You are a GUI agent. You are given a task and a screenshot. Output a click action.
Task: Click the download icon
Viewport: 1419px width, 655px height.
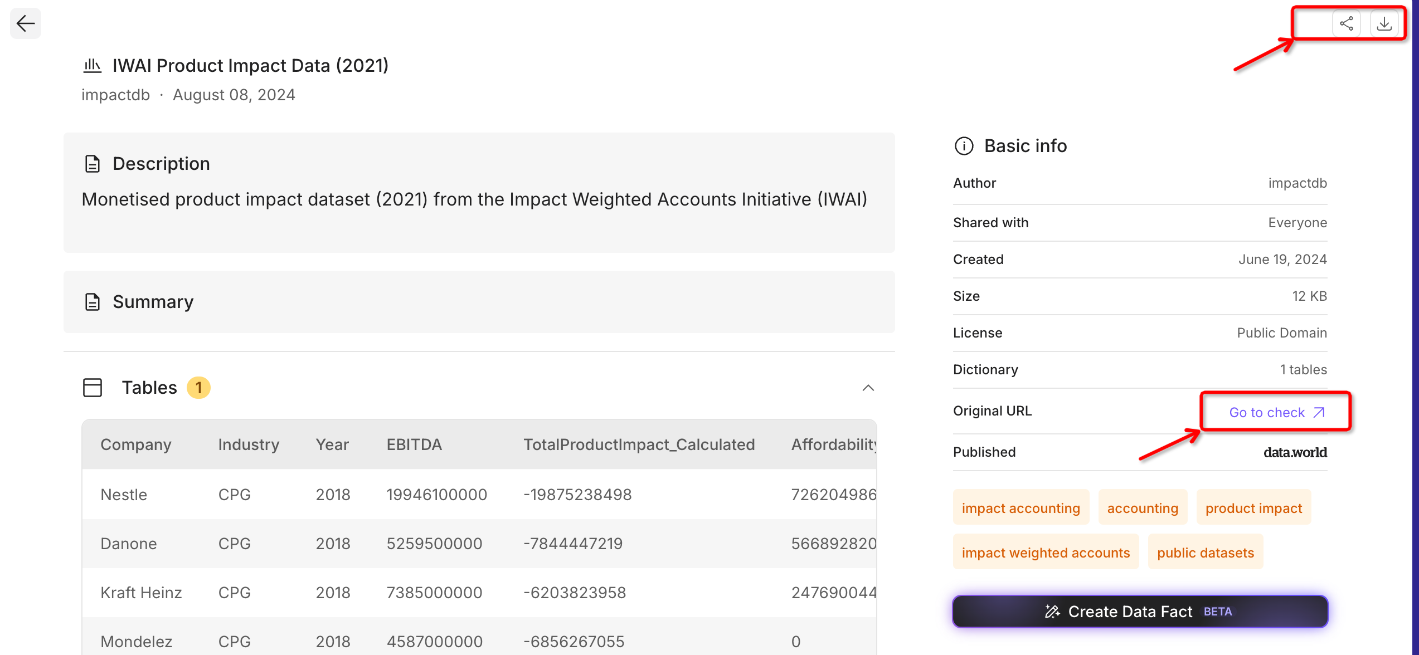(x=1384, y=23)
